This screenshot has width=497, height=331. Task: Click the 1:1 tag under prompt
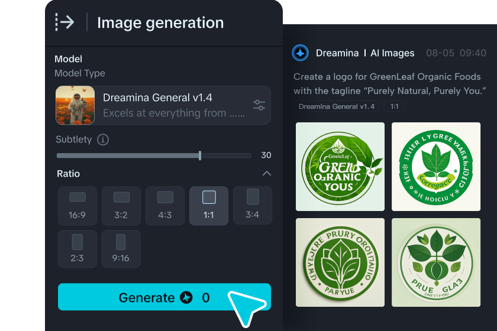pos(394,106)
